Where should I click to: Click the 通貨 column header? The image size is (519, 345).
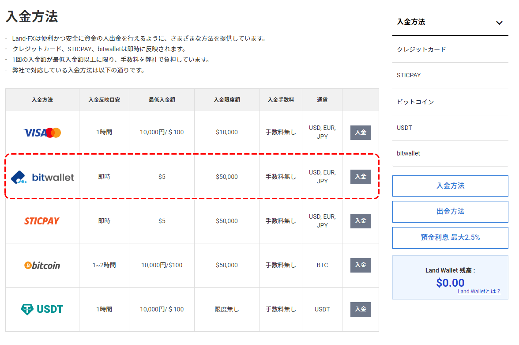pos(322,100)
